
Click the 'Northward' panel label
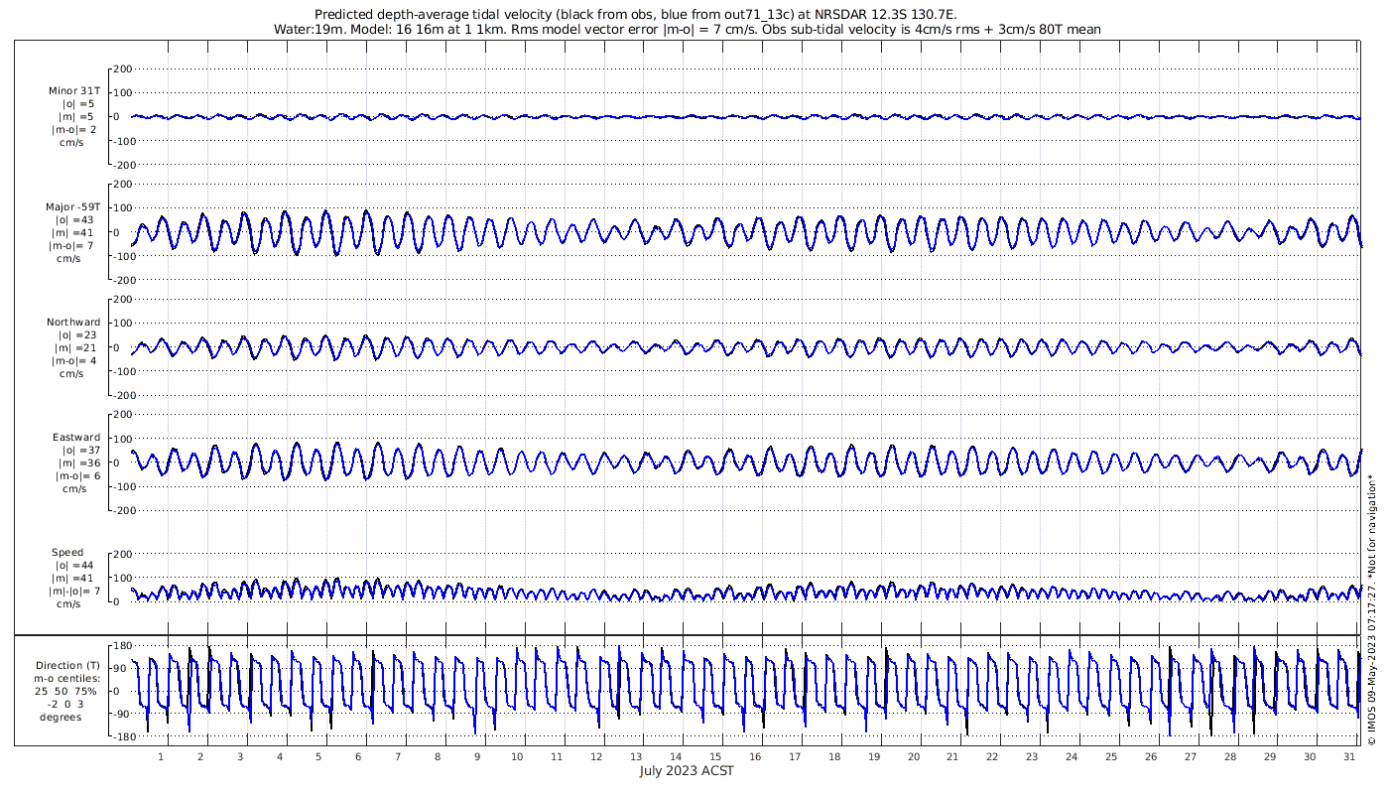pos(73,323)
